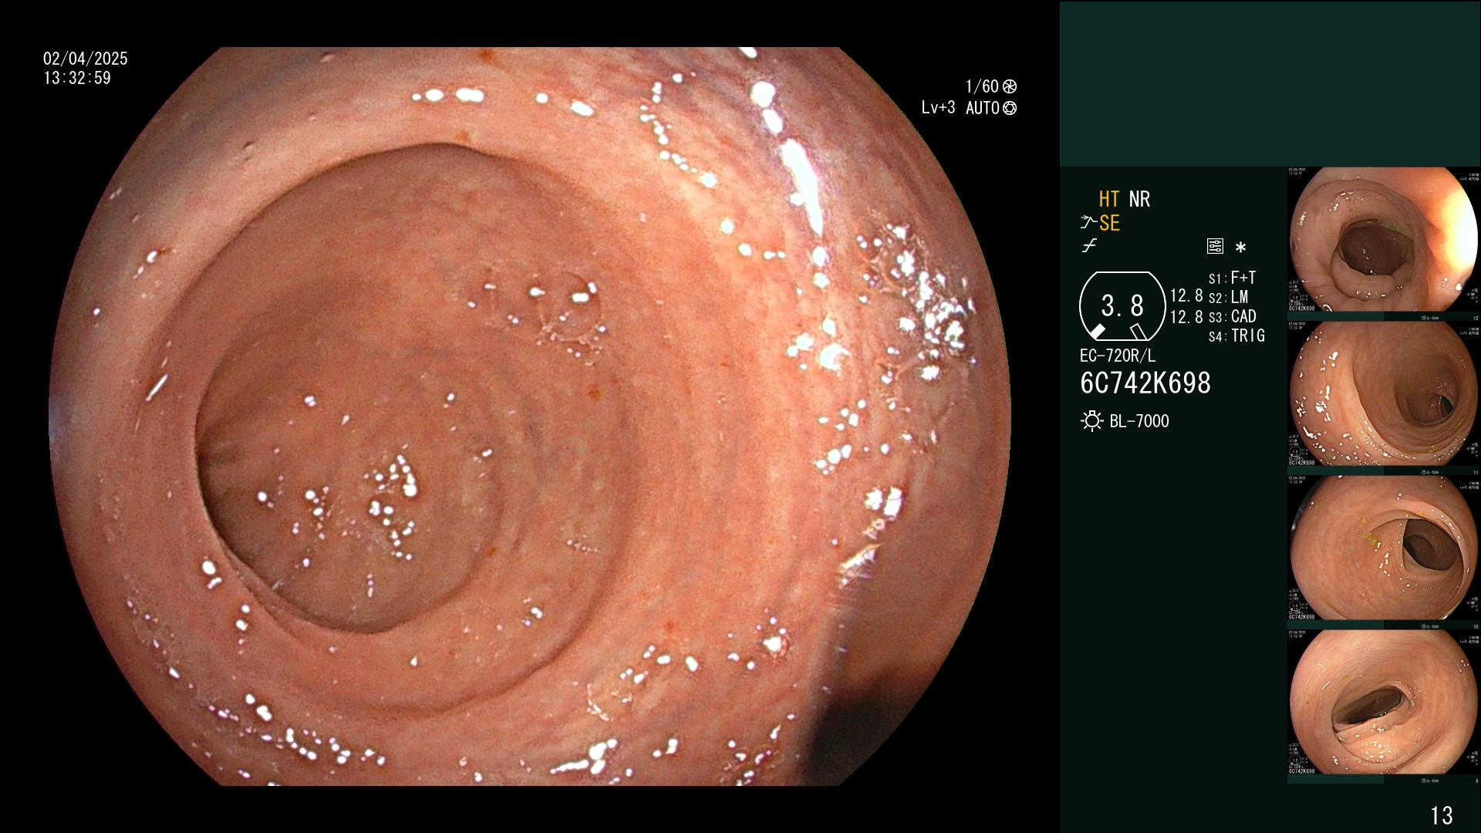Open the first captured thumbnail numbered 12
Screen dimensions: 1481x833
click(x=1383, y=240)
